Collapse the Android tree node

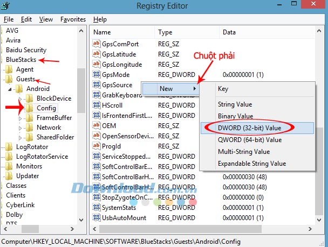[x=10, y=89]
